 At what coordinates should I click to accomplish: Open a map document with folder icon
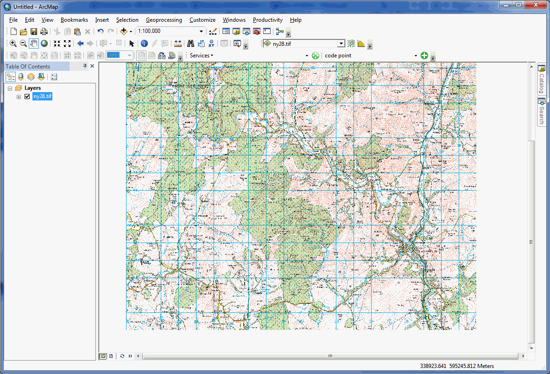(24, 31)
